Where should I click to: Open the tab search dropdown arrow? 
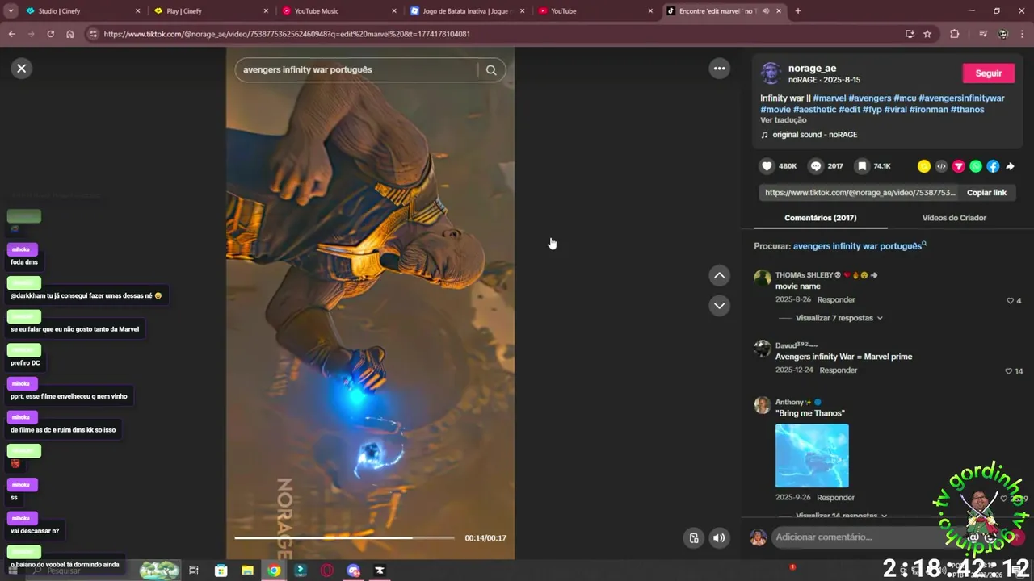pos(11,11)
